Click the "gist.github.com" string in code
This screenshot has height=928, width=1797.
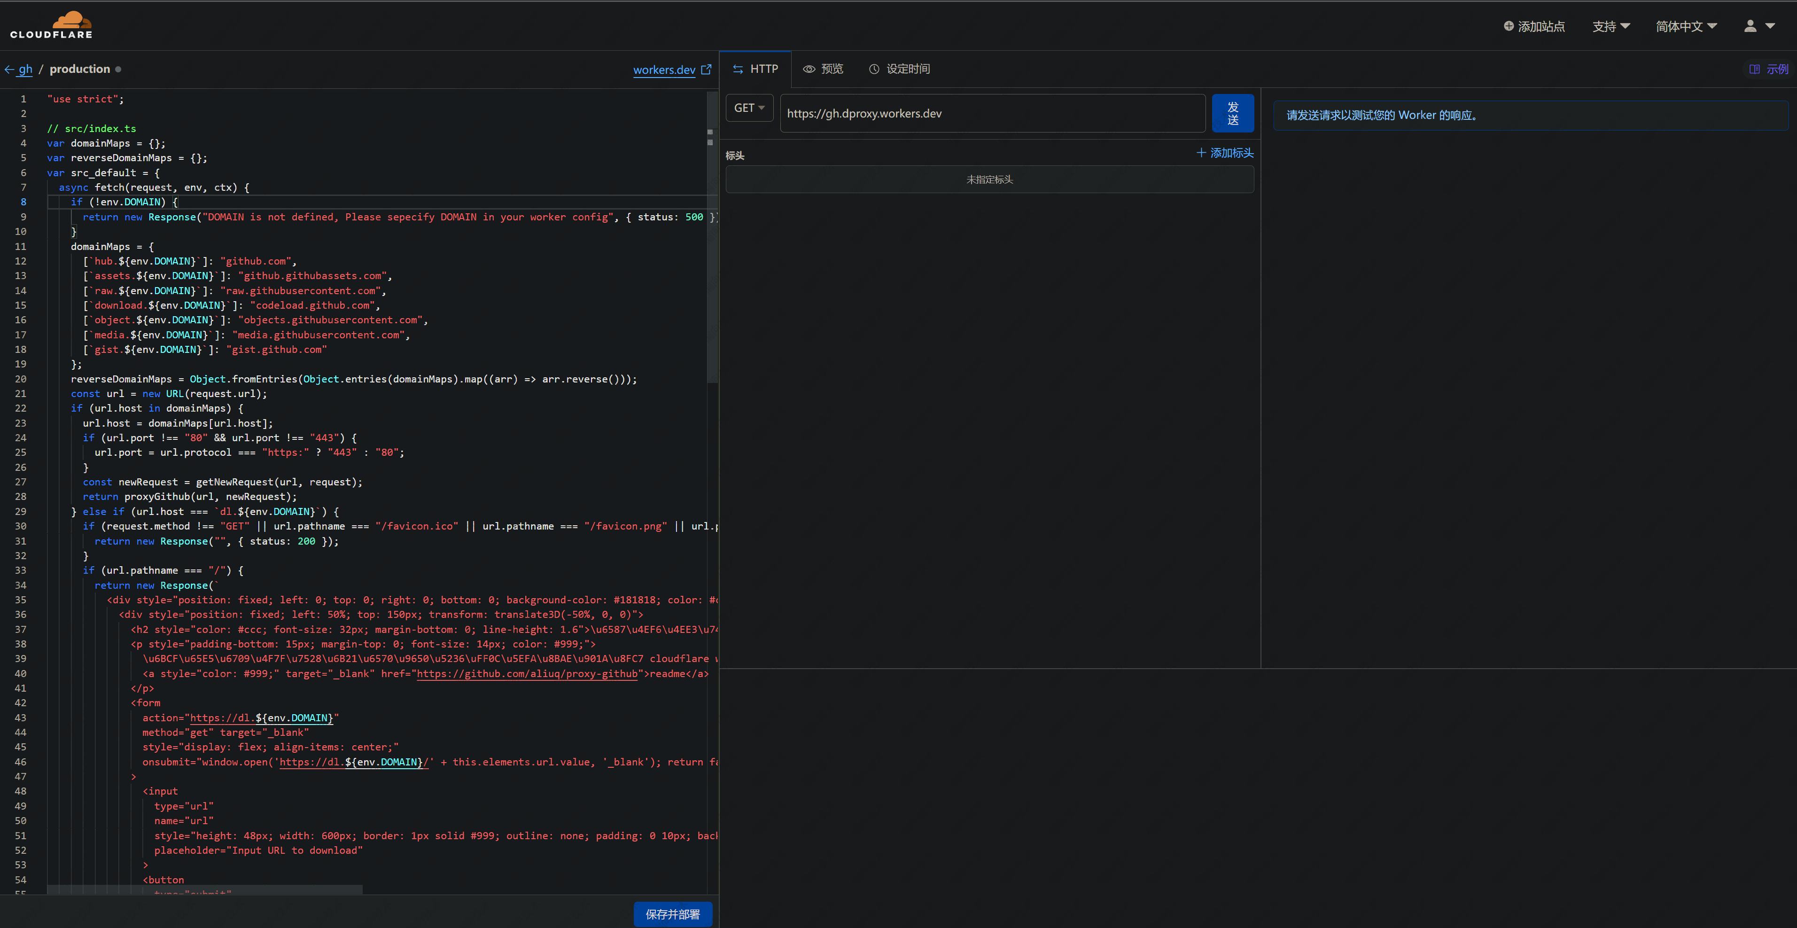pyautogui.click(x=276, y=350)
